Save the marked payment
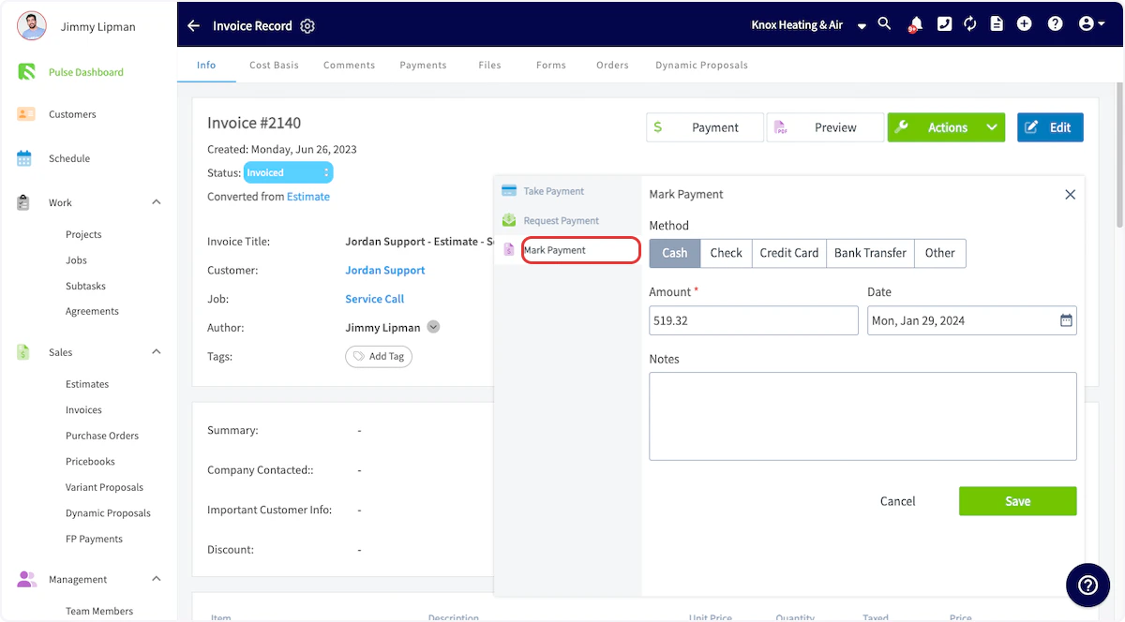The height and width of the screenshot is (622, 1125). click(1017, 501)
